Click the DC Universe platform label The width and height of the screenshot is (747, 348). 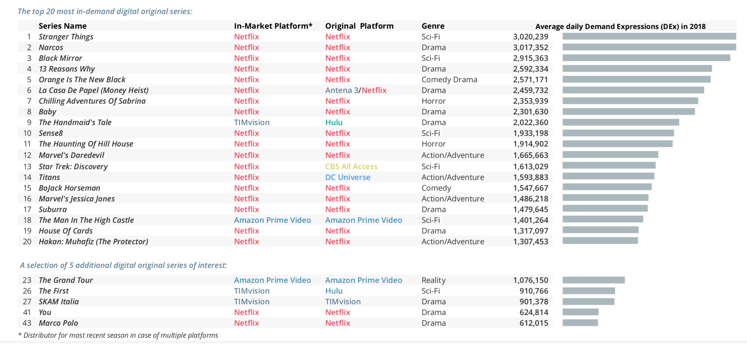(348, 177)
